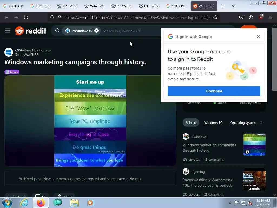Open the tracking protection shield icon
277x208 pixels.
point(52,17)
